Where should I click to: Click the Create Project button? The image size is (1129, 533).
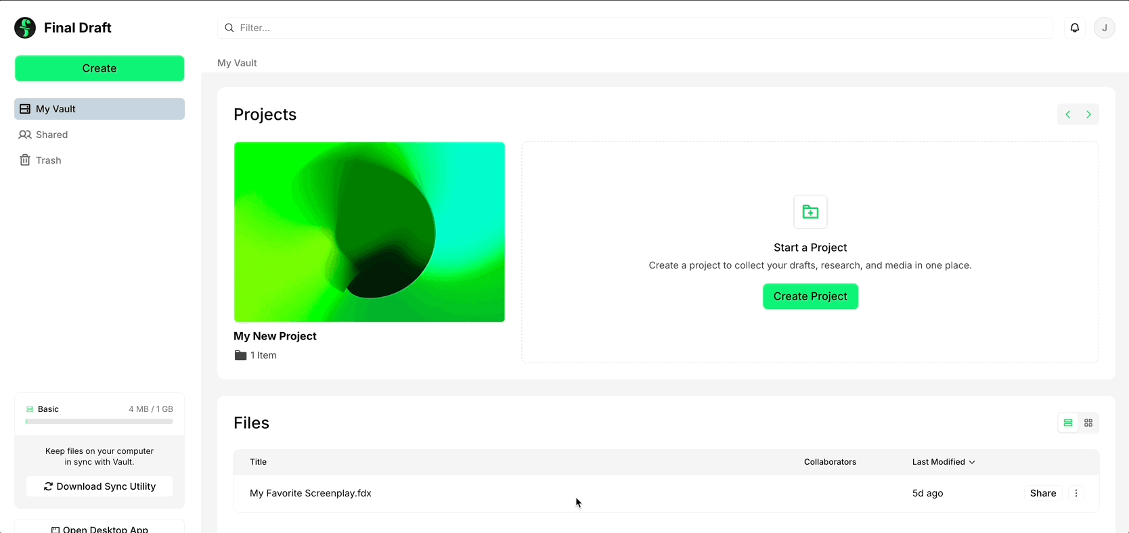click(x=810, y=296)
